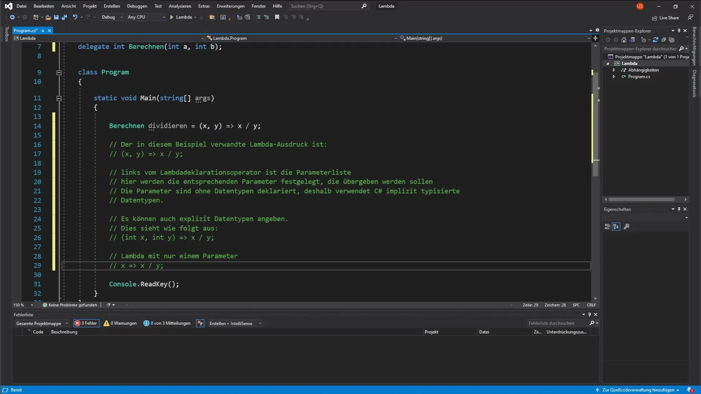
Task: Open notifications bell in the status bar
Action: (x=690, y=390)
